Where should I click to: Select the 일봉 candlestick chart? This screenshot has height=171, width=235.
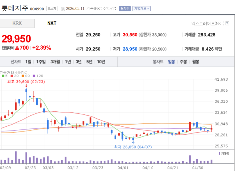point(171,62)
